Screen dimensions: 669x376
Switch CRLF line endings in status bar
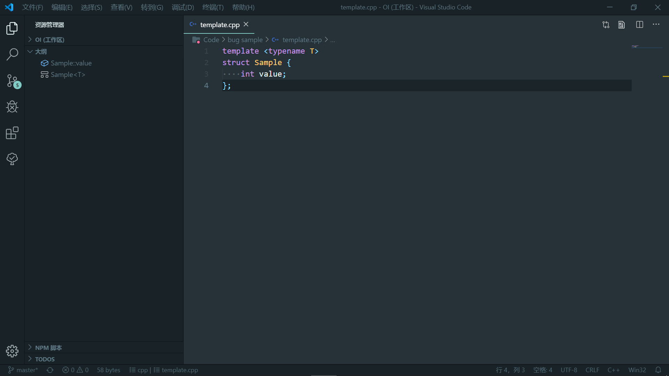point(592,370)
